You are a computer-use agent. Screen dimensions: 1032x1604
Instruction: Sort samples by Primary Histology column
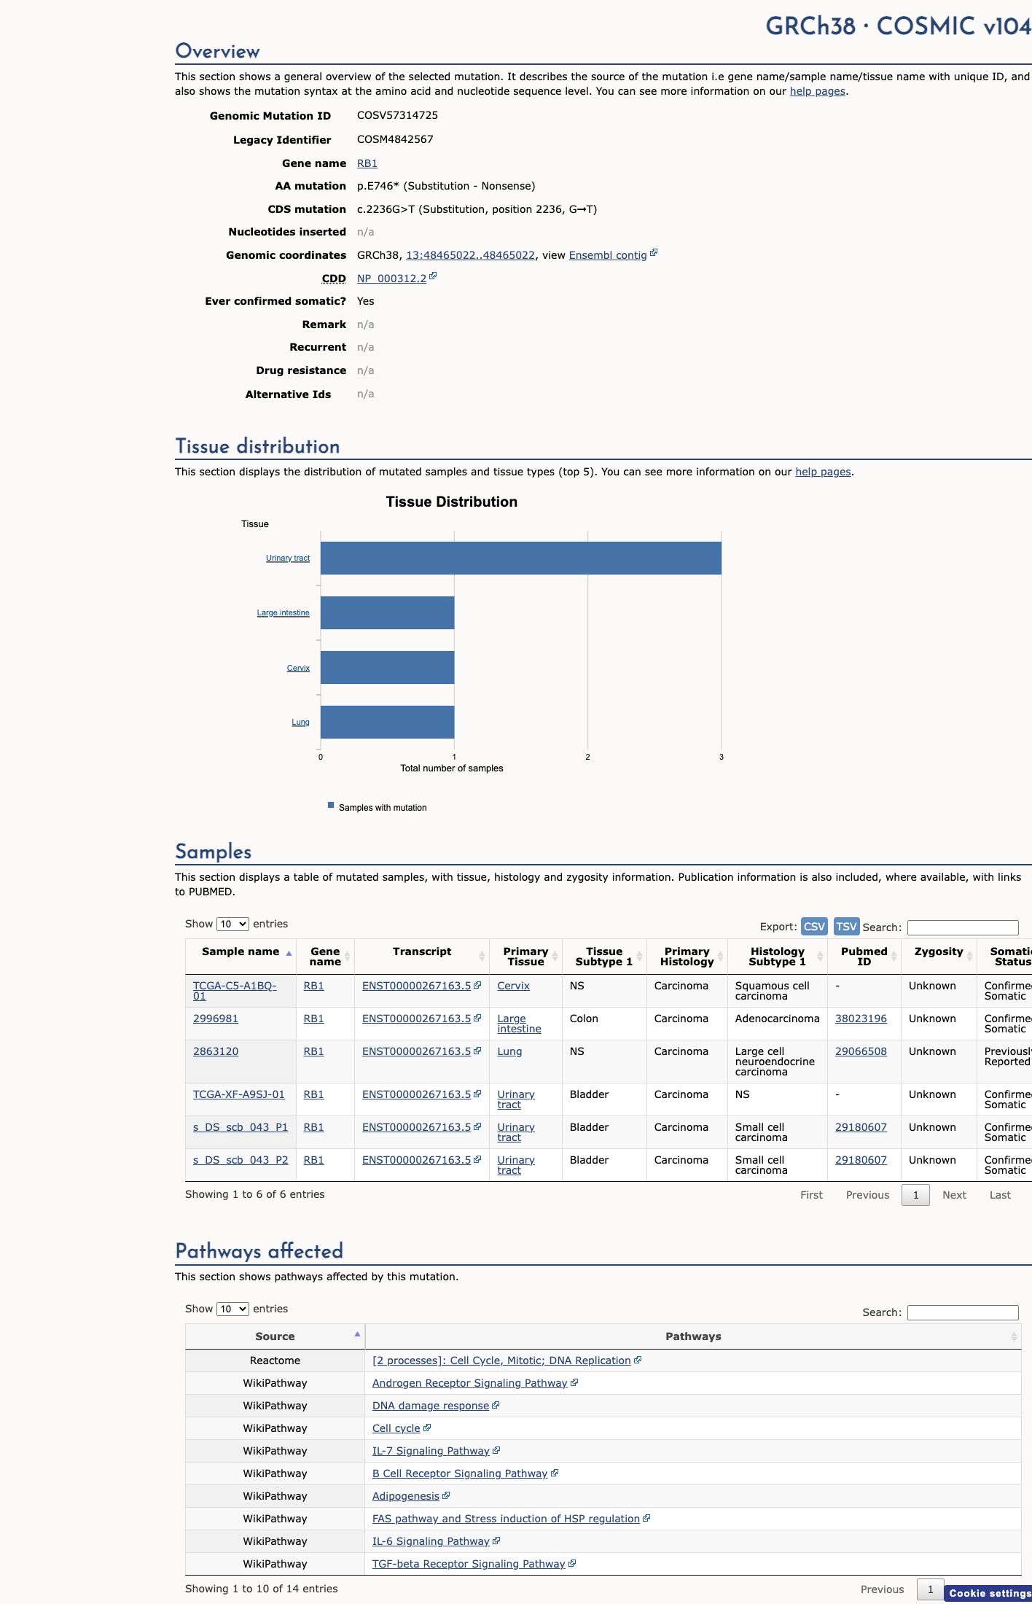pyautogui.click(x=687, y=957)
